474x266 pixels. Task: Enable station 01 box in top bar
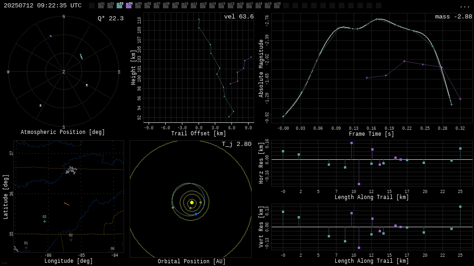coord(101,6)
